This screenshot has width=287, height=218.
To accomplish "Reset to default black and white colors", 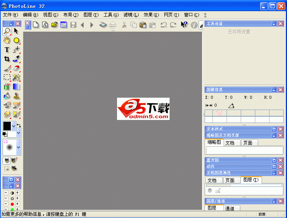I will click(x=5, y=134).
